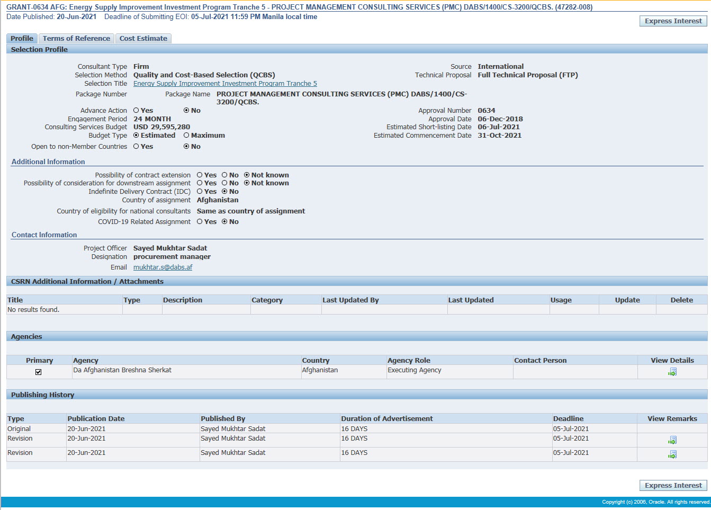The image size is (711, 510).
Task: Select Not known for contract extension possibility
Action: [x=247, y=175]
